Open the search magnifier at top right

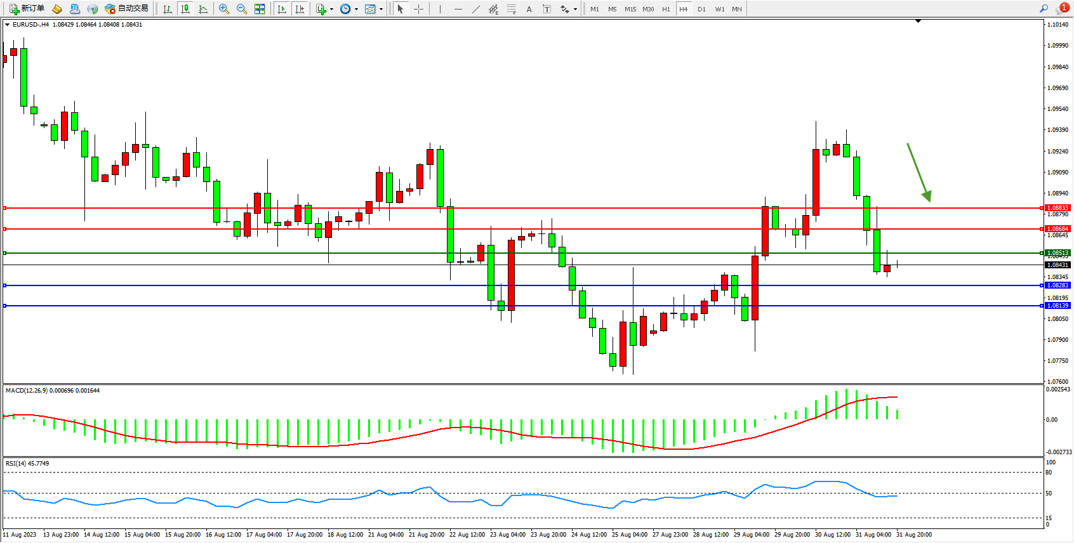coord(1044,9)
